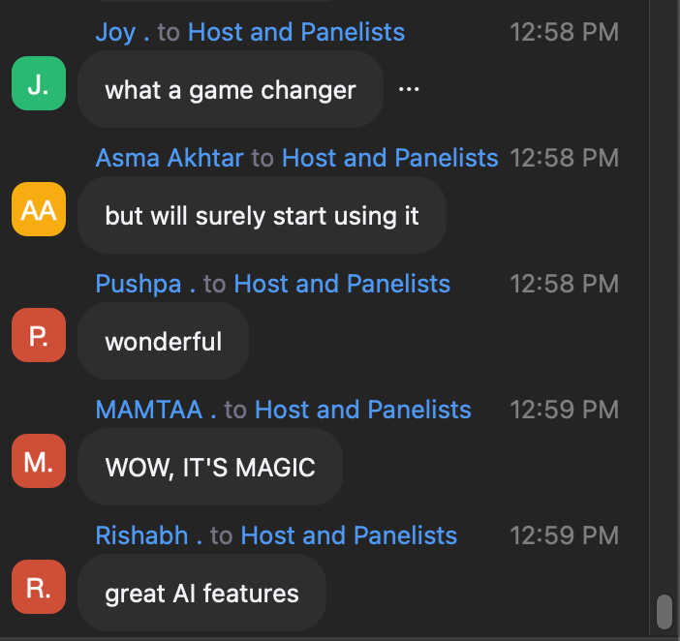The width and height of the screenshot is (680, 641).
Task: Click Joy's green "J." avatar
Action: pyautogui.click(x=38, y=84)
